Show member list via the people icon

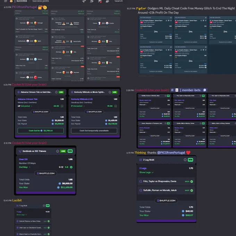click(107, 1)
